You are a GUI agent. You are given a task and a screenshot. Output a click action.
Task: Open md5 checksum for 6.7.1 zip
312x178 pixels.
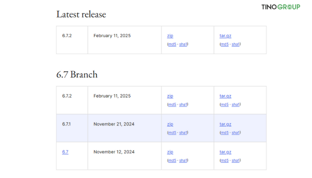tap(172, 133)
